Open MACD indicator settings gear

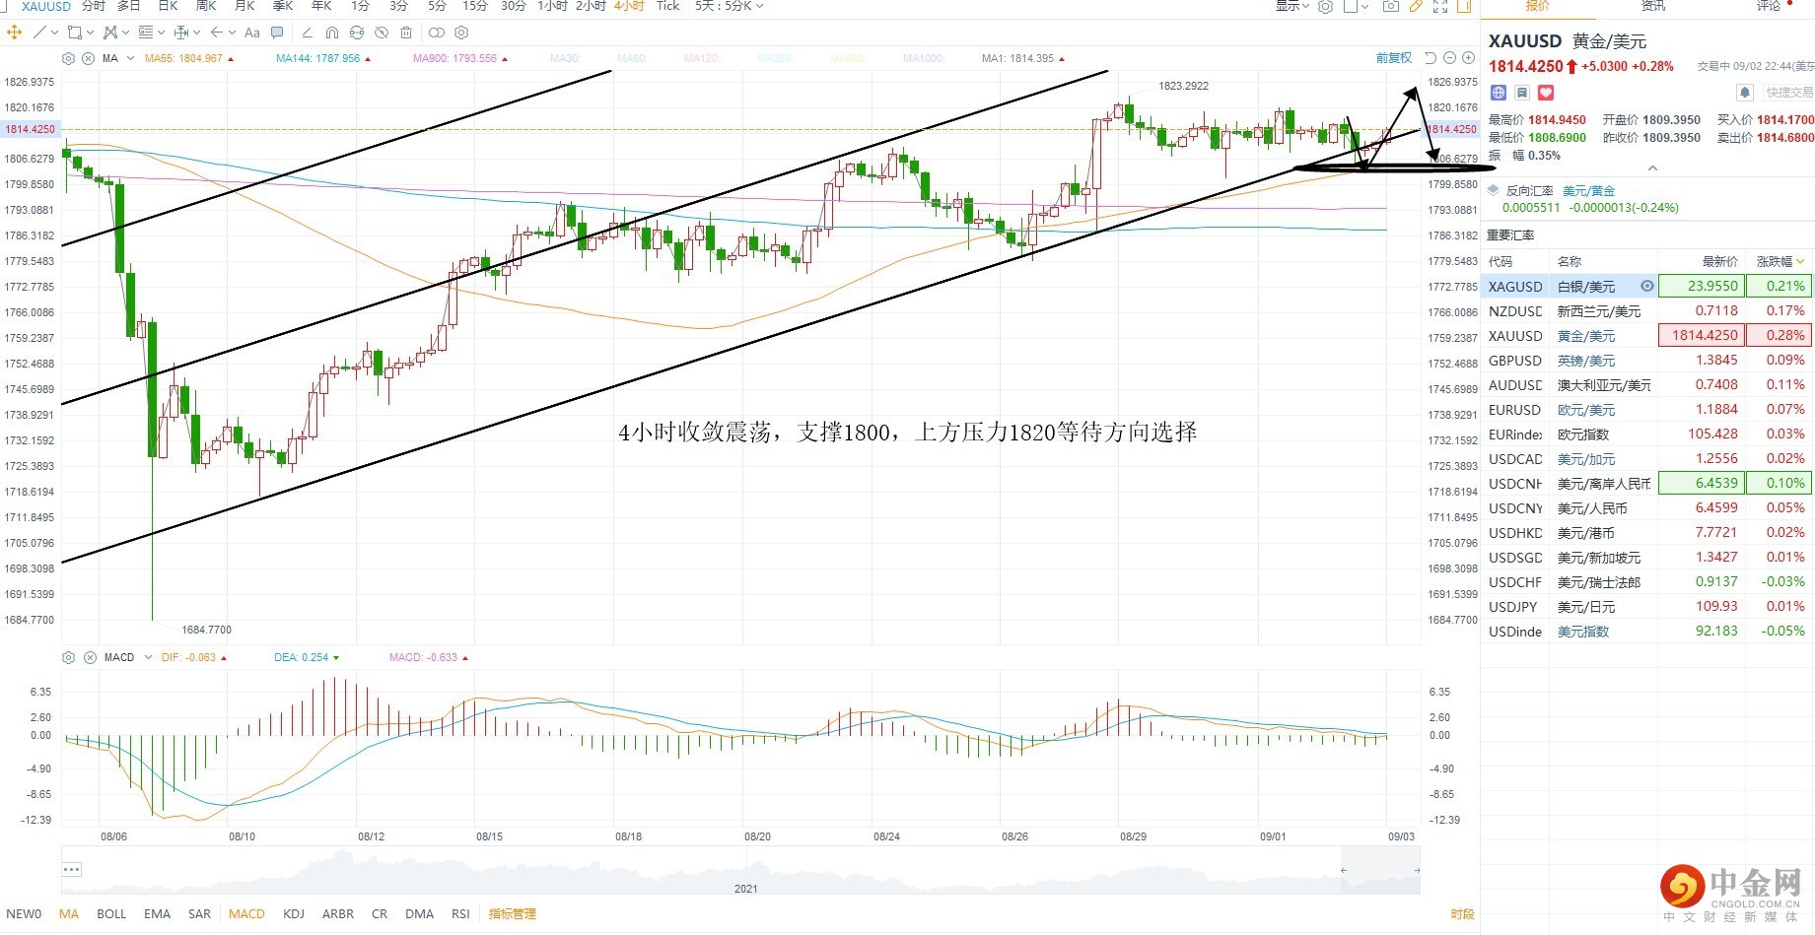point(68,657)
